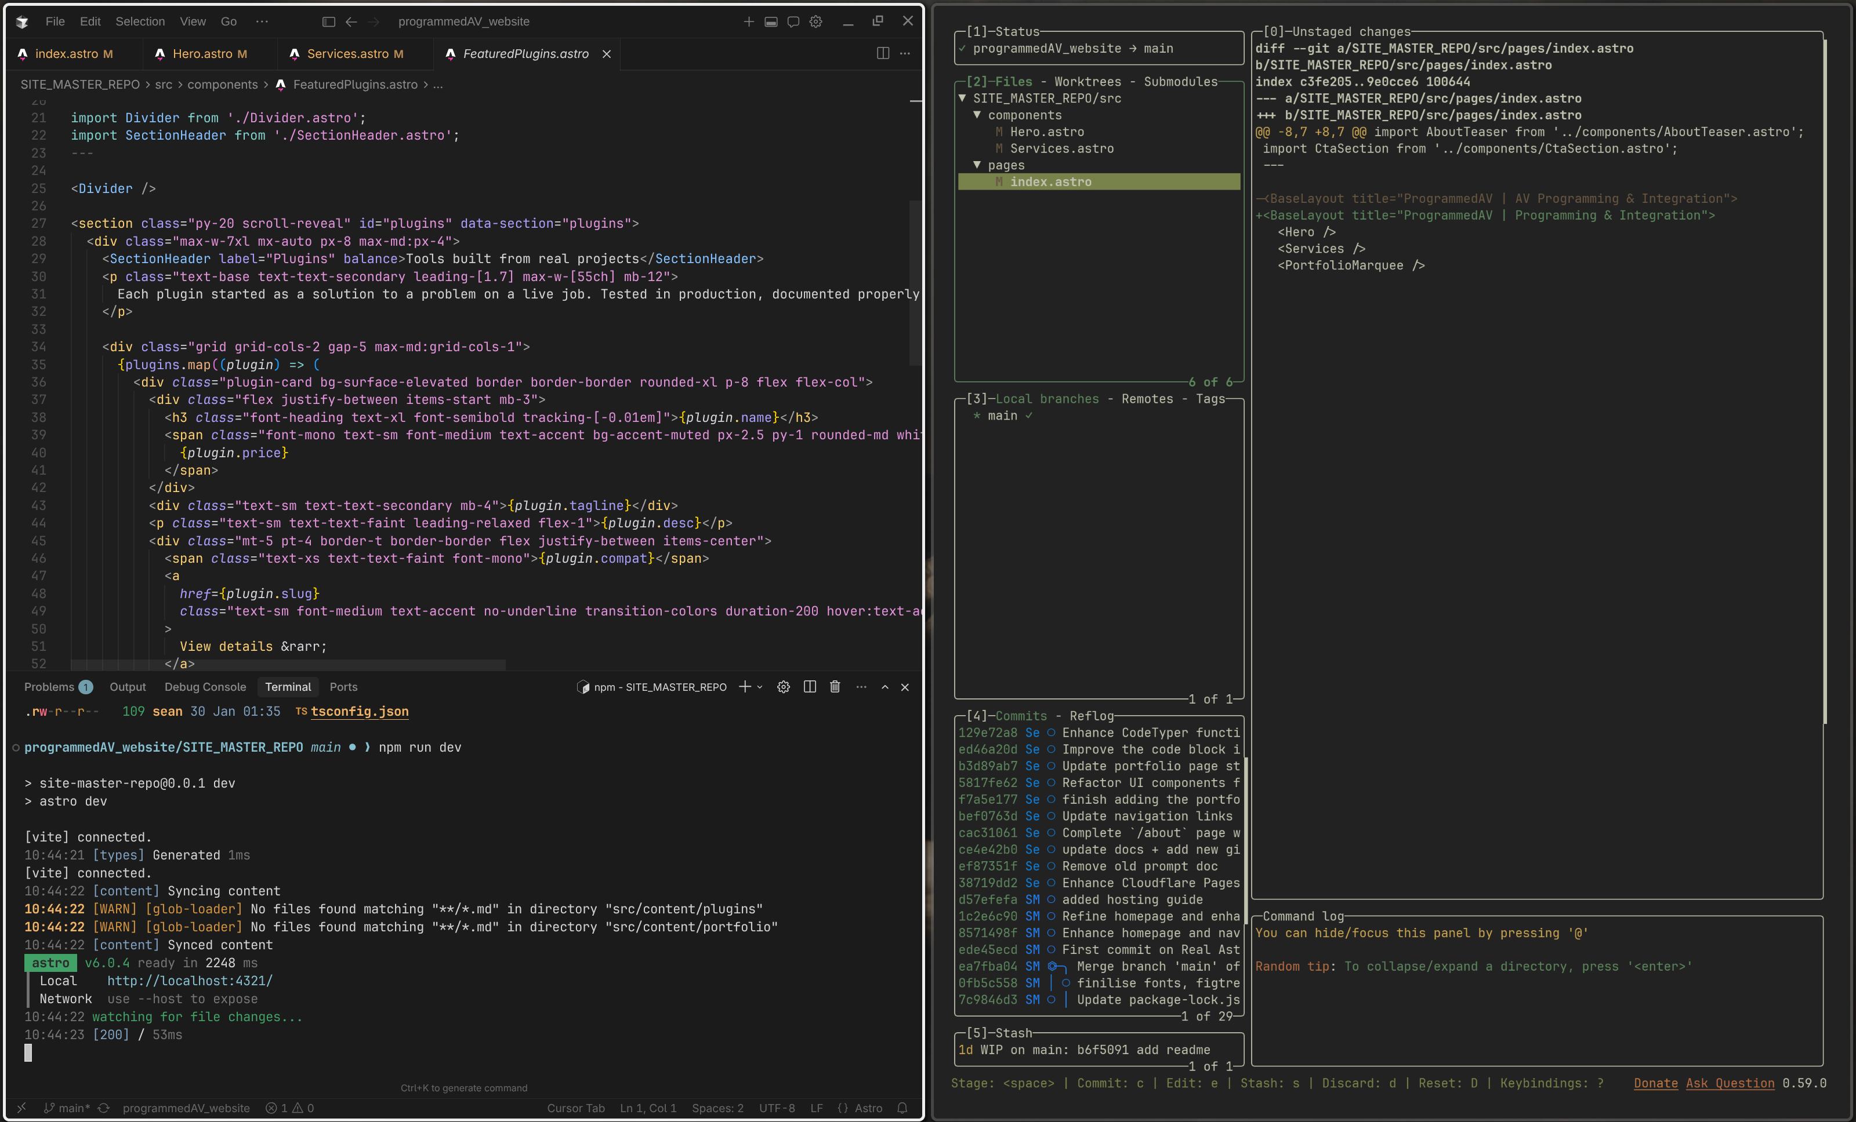Split the terminal pane

810,686
